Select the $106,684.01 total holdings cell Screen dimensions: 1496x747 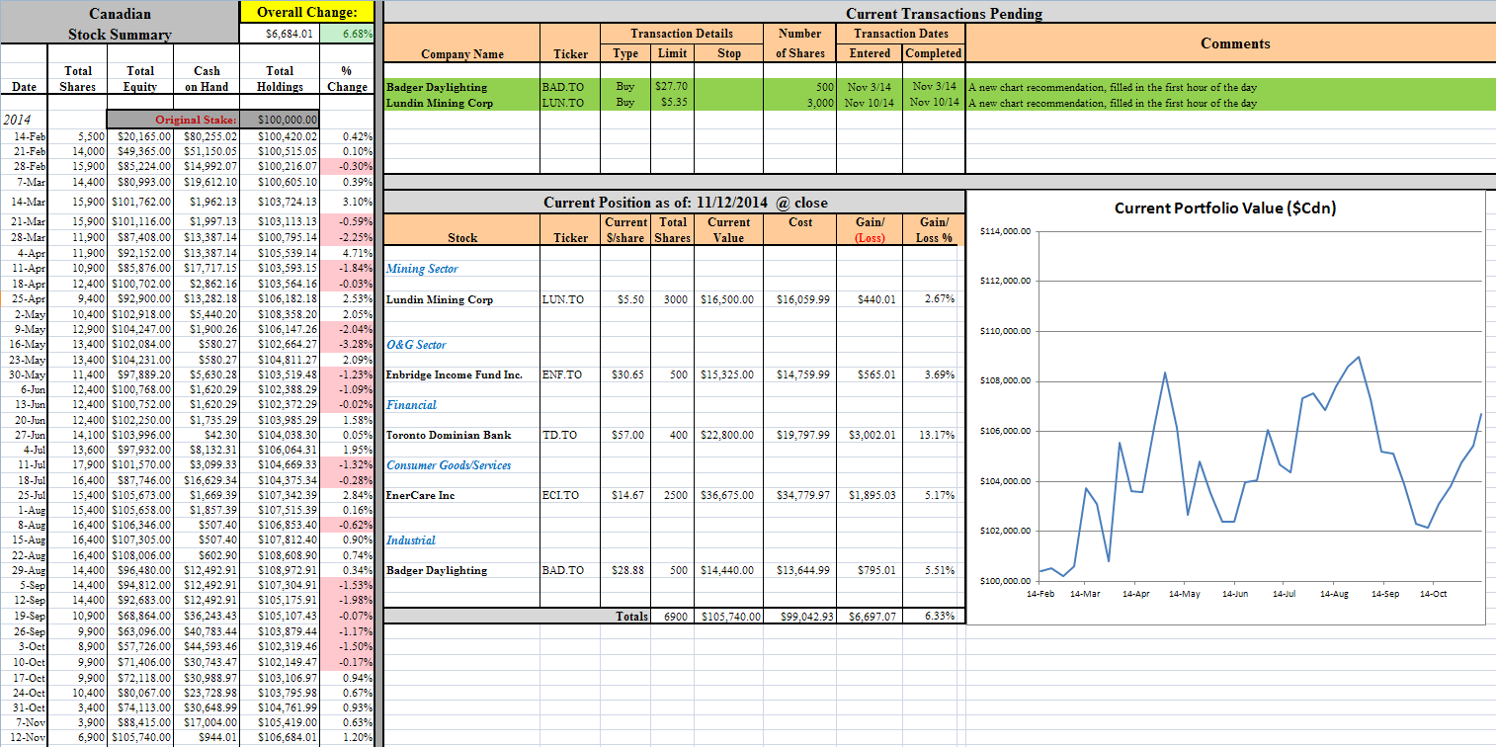(280, 737)
